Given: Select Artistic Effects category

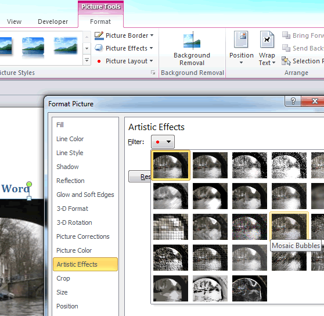Looking at the screenshot, I should pyautogui.click(x=85, y=264).
